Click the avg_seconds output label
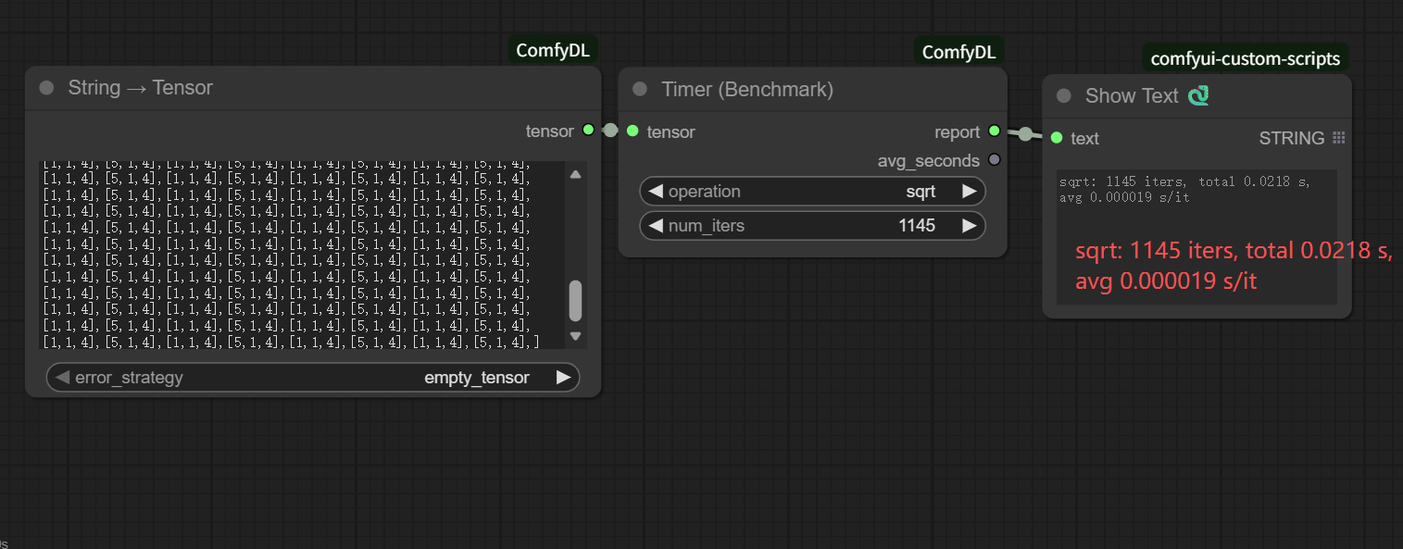Screen dimensions: 1403x549 point(929,161)
